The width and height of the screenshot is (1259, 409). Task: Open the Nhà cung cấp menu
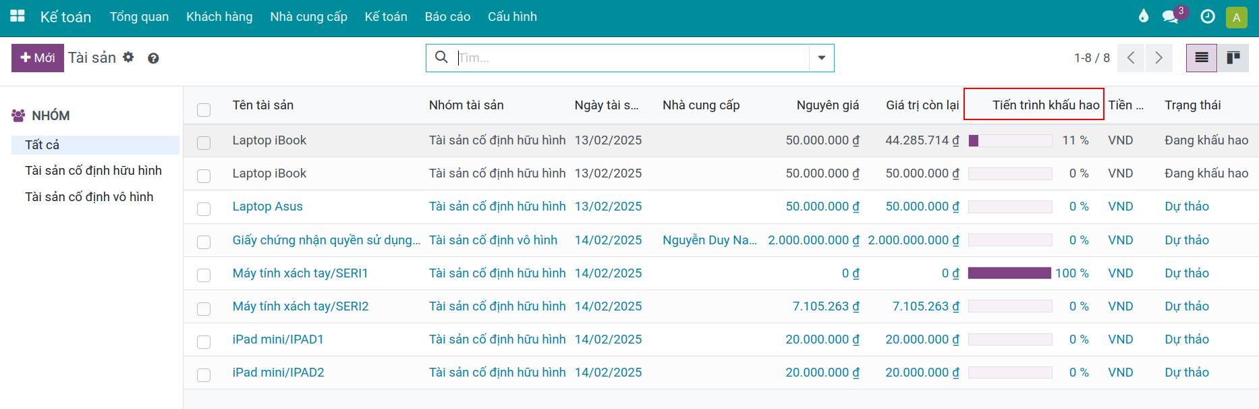pos(308,17)
